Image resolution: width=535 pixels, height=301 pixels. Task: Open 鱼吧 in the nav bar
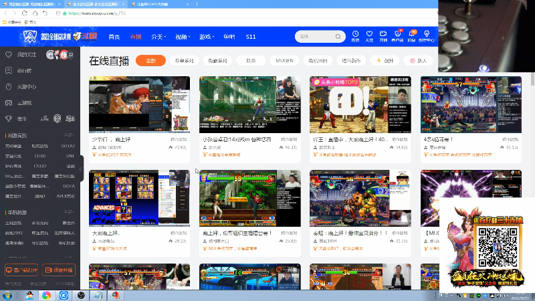coord(229,37)
